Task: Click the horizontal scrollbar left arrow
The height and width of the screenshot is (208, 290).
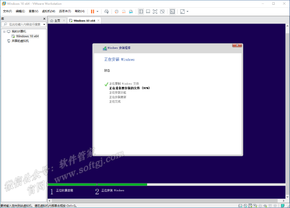Action: tap(50, 201)
